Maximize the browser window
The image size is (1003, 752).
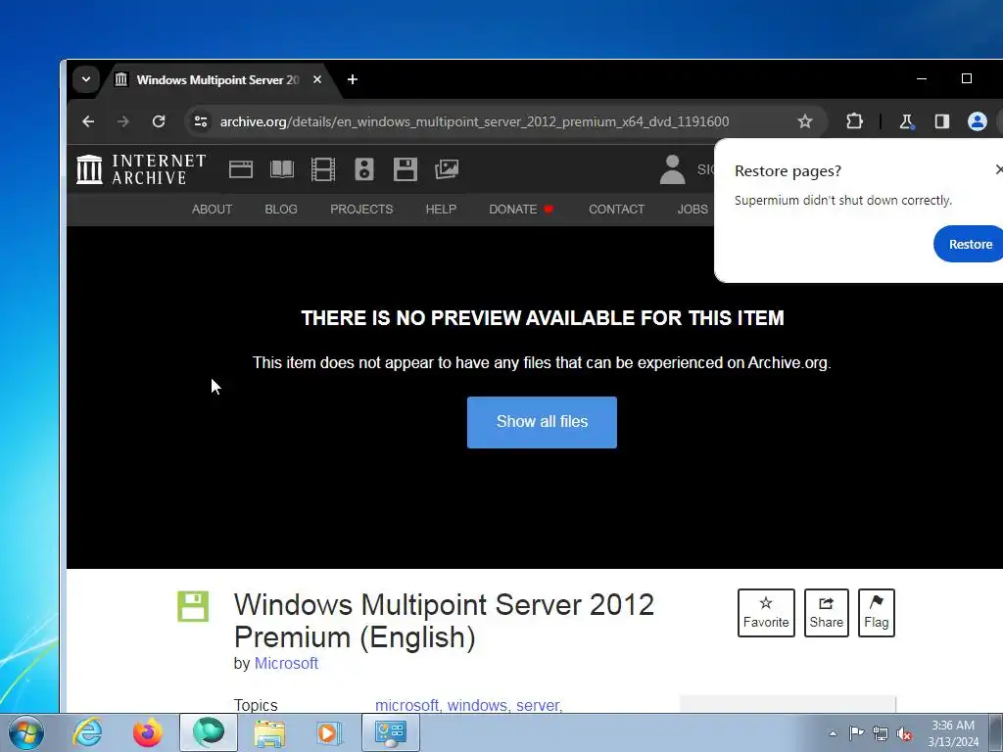pos(967,78)
